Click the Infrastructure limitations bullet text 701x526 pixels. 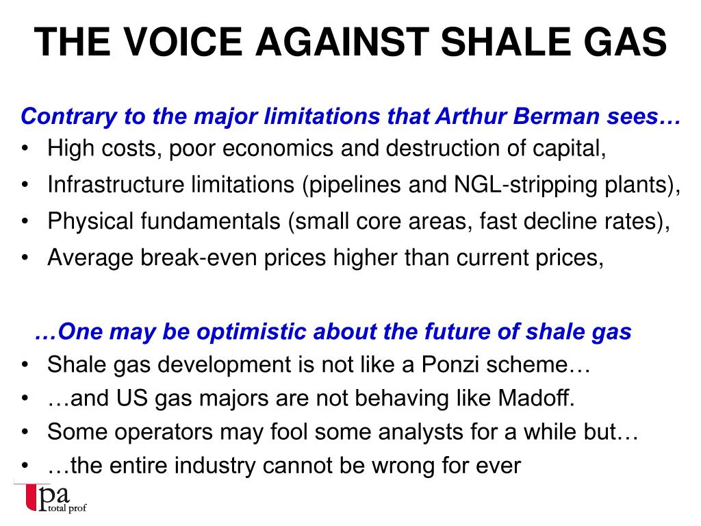[364, 185]
